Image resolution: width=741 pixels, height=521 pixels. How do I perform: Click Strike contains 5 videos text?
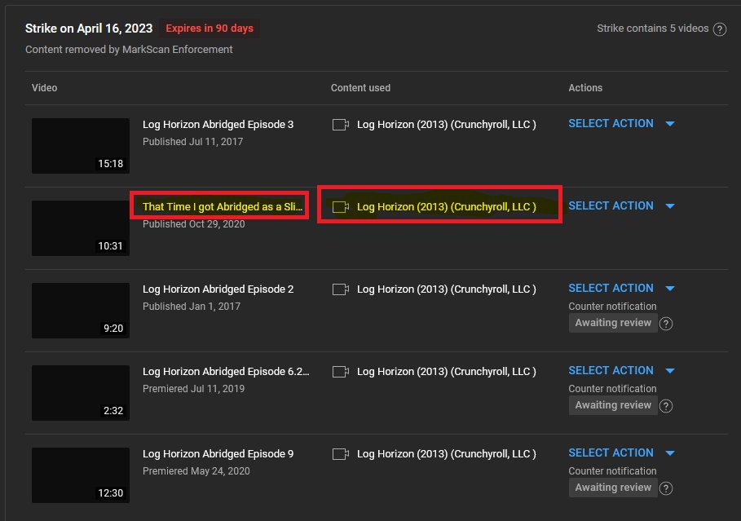[653, 29]
